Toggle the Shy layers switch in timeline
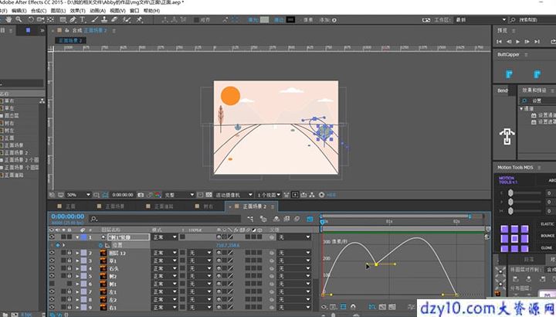Image resolution: width=556 pixels, height=317 pixels. (276, 219)
